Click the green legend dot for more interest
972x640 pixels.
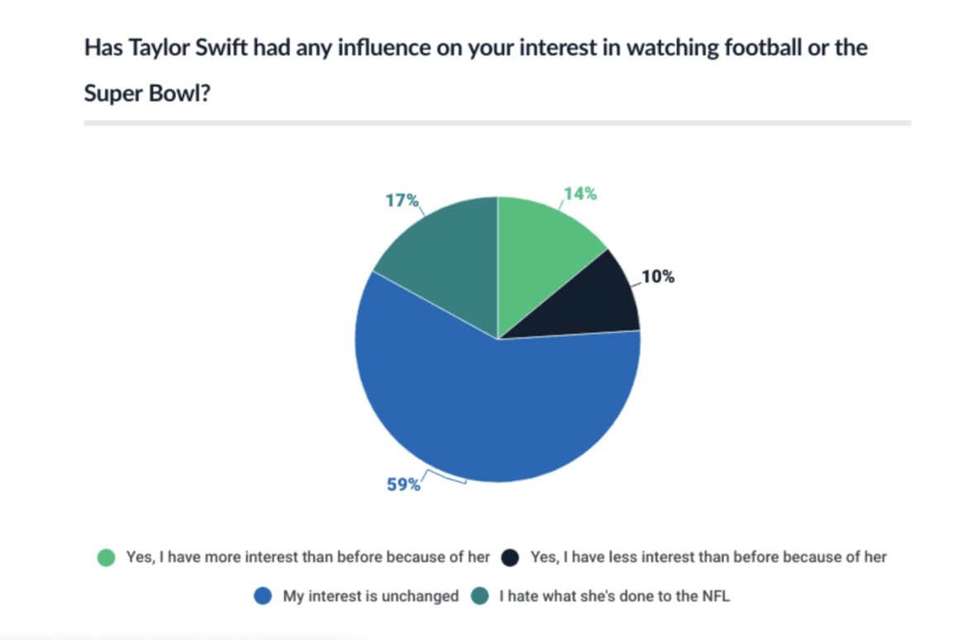pyautogui.click(x=107, y=557)
